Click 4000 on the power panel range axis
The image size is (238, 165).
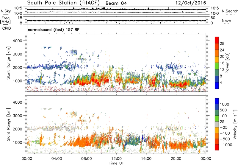(x=17, y=41)
